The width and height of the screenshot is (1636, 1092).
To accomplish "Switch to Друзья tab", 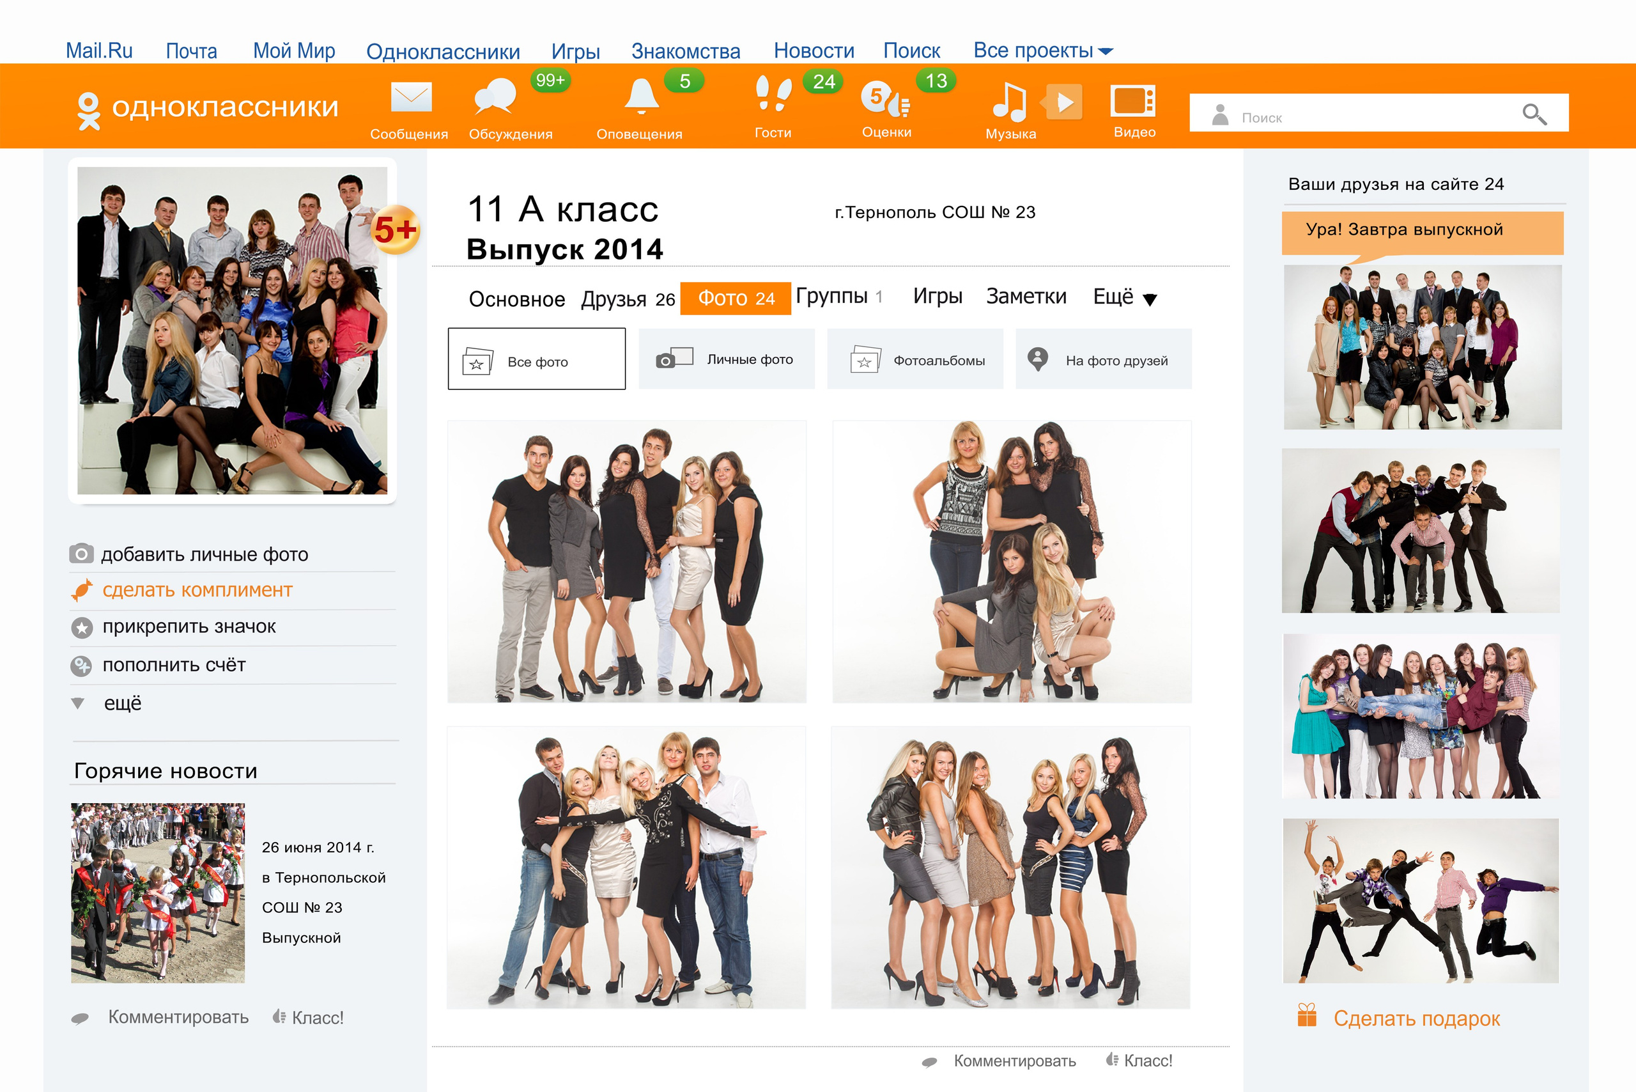I will point(628,299).
